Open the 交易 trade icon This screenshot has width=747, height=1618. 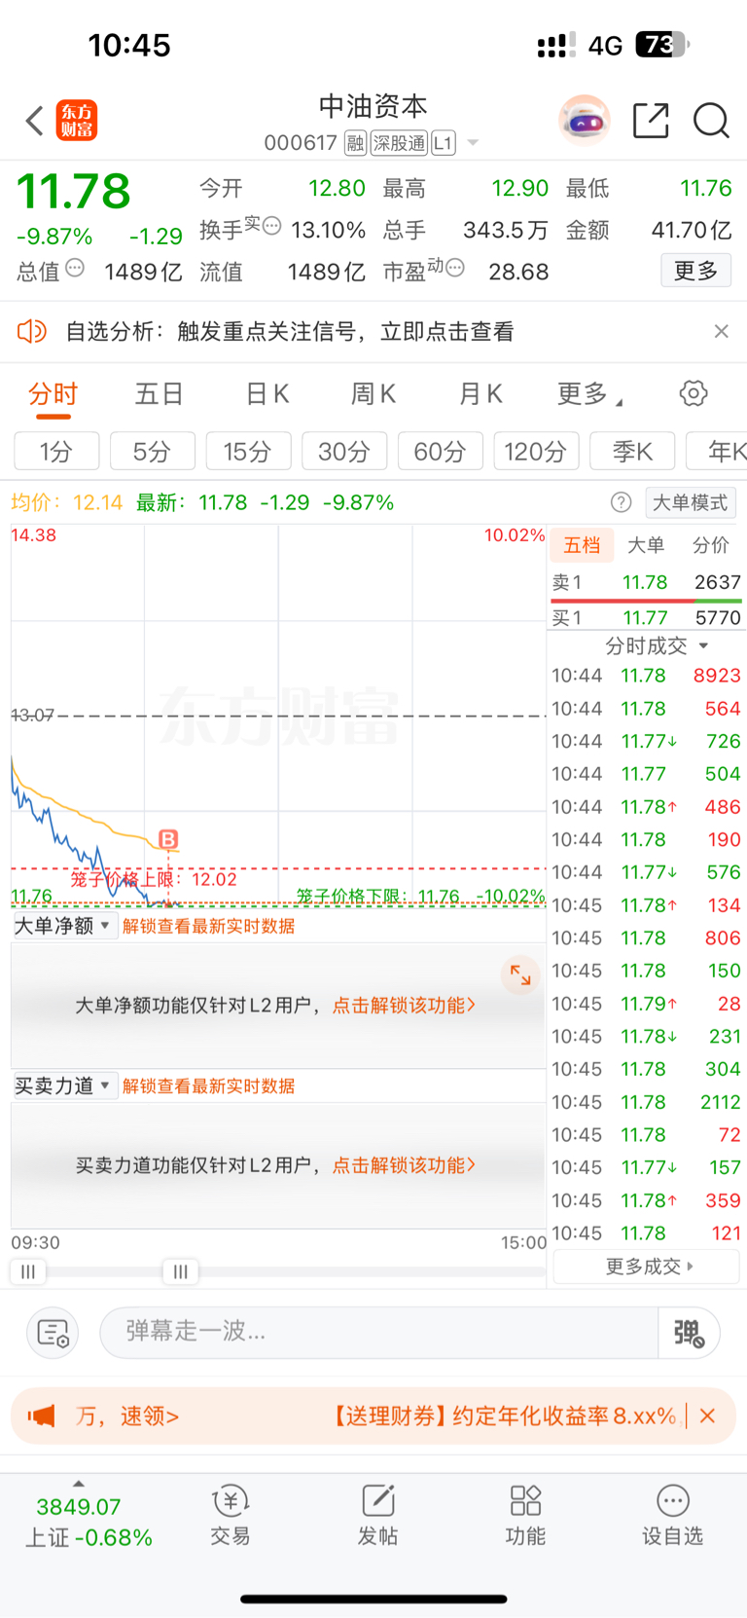click(x=231, y=1516)
